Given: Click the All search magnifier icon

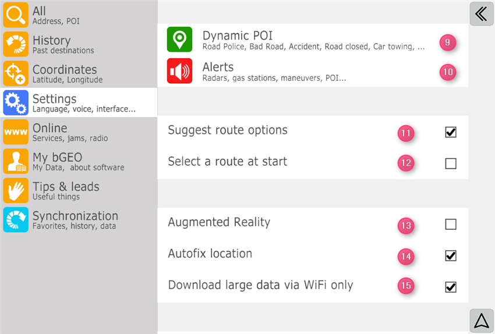Looking at the screenshot, I should point(16,15).
